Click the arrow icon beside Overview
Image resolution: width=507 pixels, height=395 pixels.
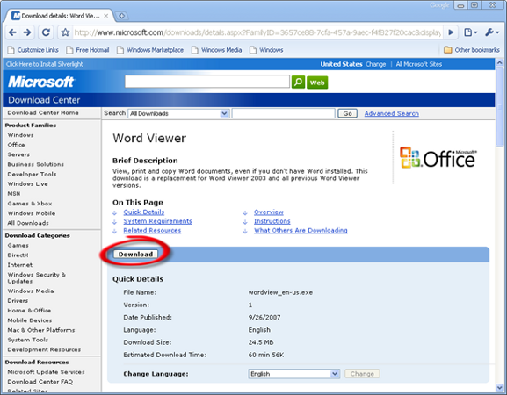coord(245,212)
